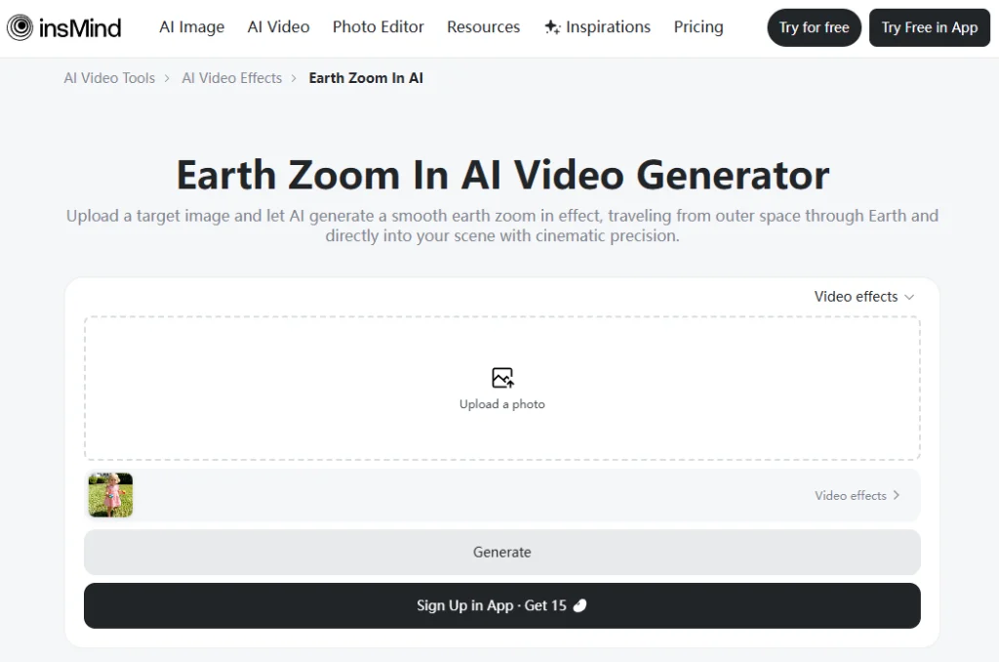This screenshot has height=662, width=999.
Task: Open the AI Video menu
Action: 278,27
